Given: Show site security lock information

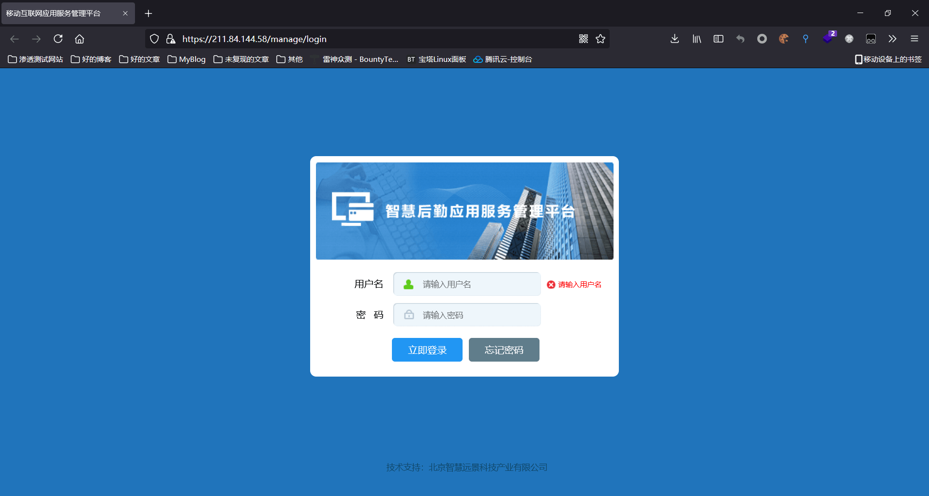Looking at the screenshot, I should pos(170,39).
